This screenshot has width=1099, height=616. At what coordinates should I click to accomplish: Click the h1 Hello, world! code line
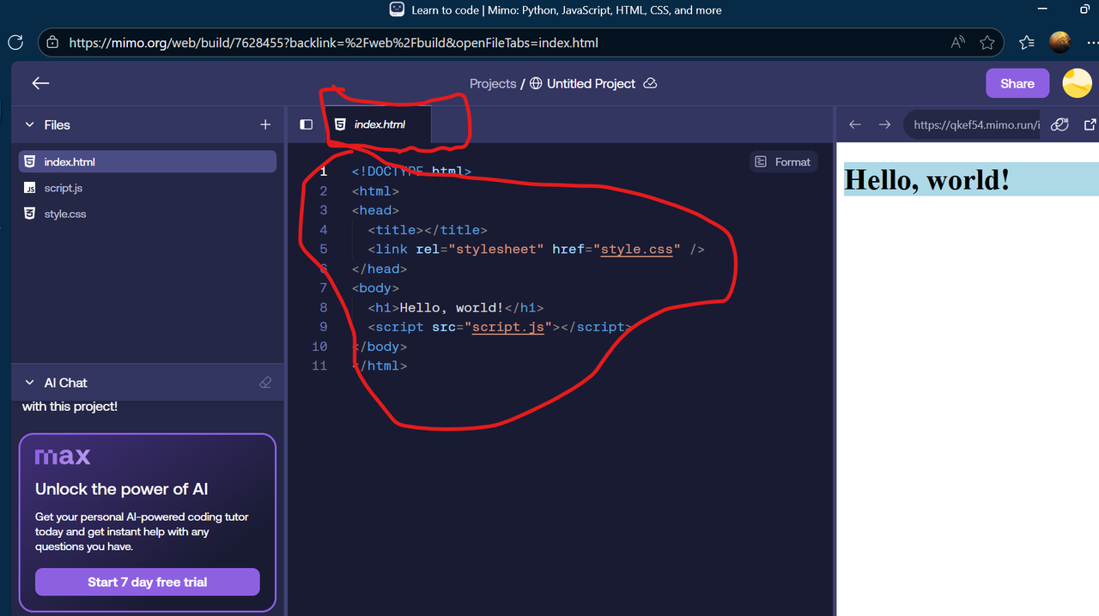pyautogui.click(x=455, y=307)
